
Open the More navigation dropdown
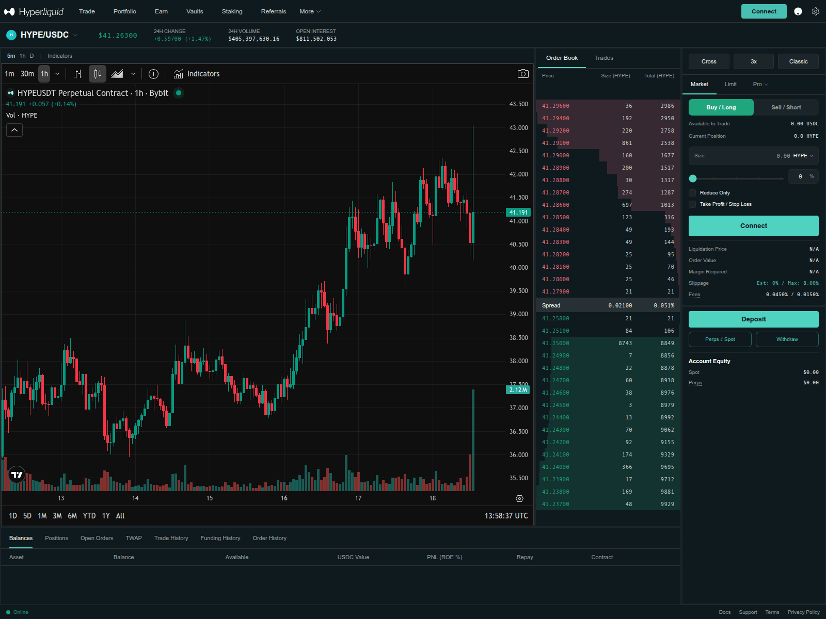click(x=309, y=11)
